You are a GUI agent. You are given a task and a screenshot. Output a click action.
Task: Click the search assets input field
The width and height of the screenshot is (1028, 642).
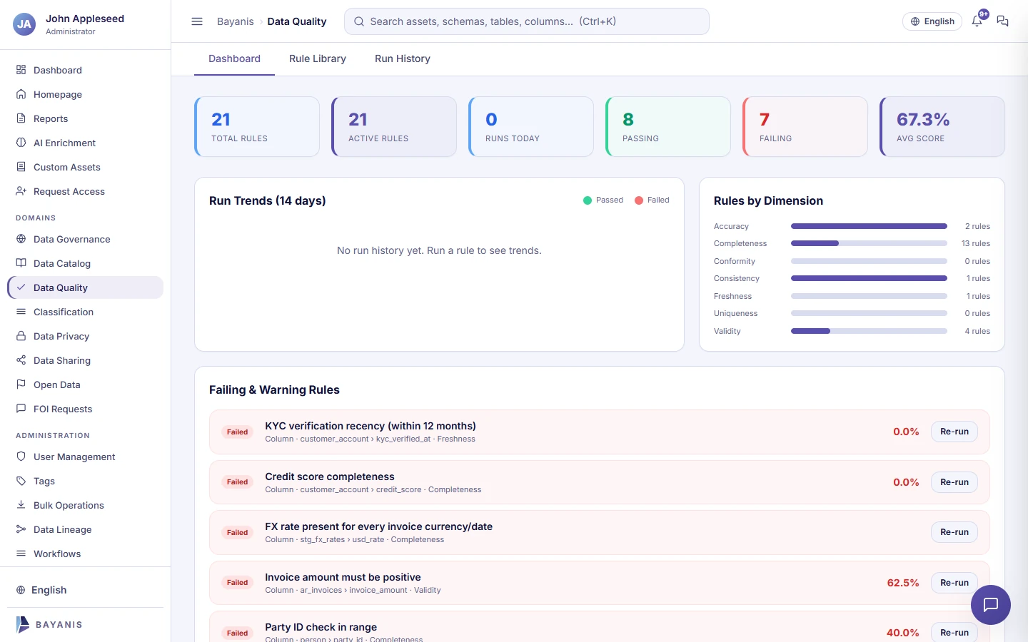tap(527, 21)
